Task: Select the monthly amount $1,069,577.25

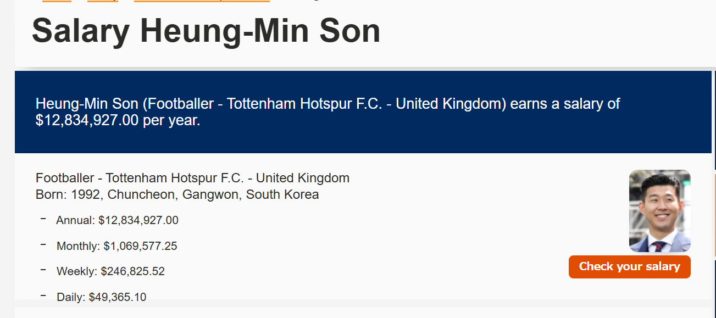Action: click(x=141, y=246)
